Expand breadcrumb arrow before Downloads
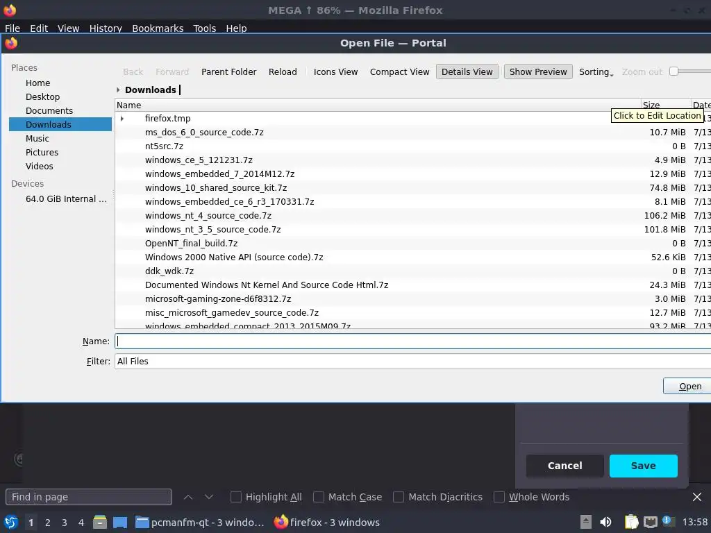711x533 pixels. pyautogui.click(x=118, y=90)
